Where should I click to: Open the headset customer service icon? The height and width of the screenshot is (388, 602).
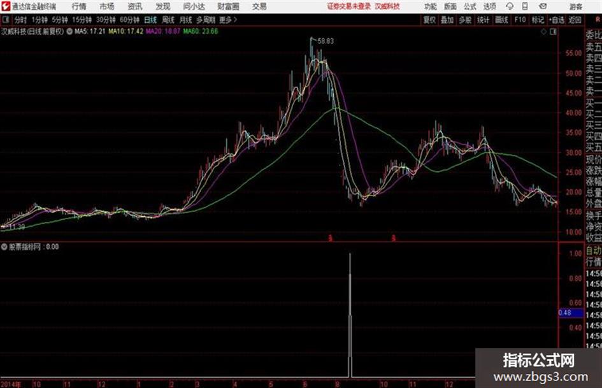(x=510, y=6)
